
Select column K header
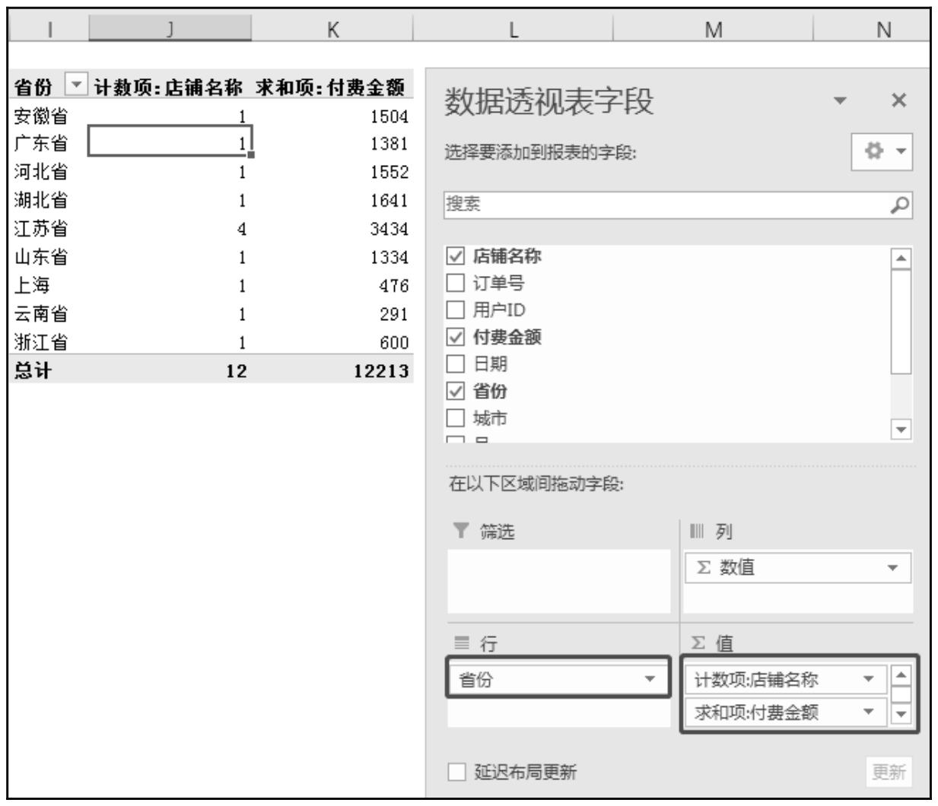point(332,29)
